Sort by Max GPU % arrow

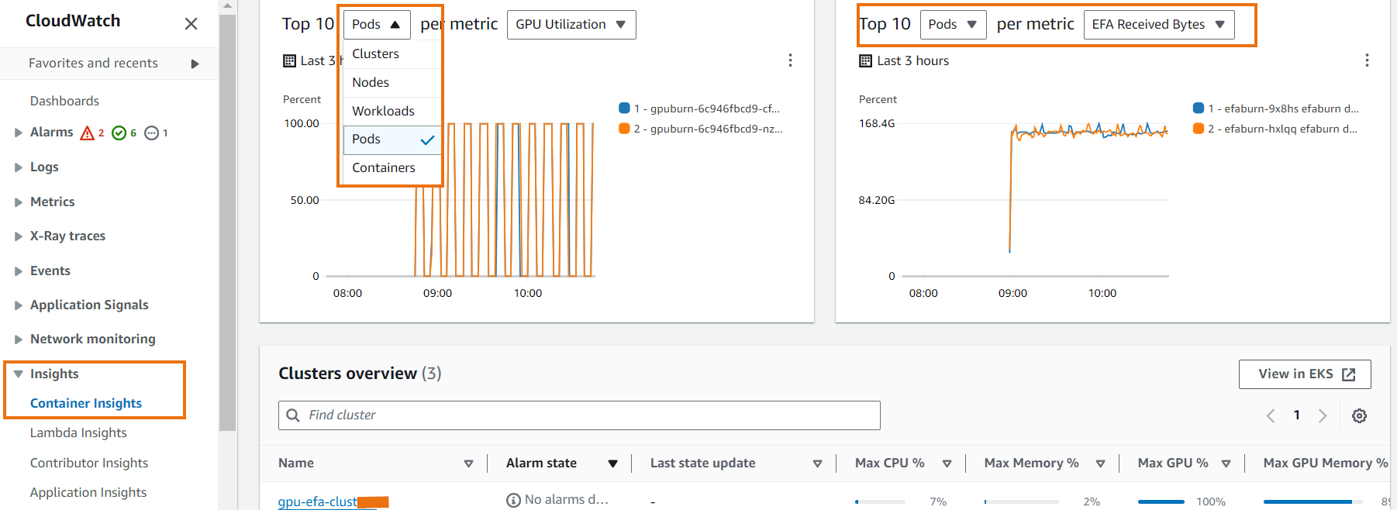click(1226, 463)
